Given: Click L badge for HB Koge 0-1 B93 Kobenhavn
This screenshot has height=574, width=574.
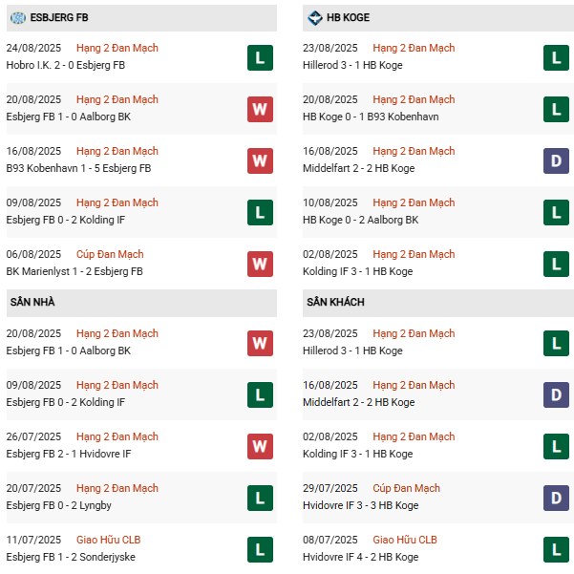Looking at the screenshot, I should tap(556, 109).
